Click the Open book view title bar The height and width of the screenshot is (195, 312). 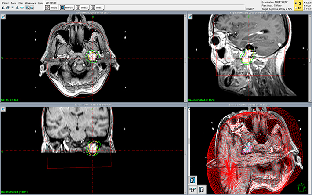(x=249, y=105)
